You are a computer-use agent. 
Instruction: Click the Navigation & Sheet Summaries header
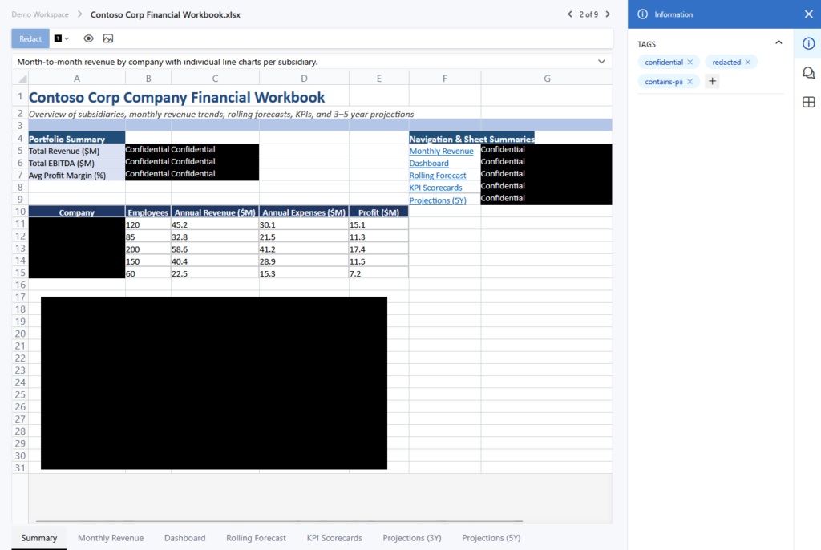click(471, 138)
